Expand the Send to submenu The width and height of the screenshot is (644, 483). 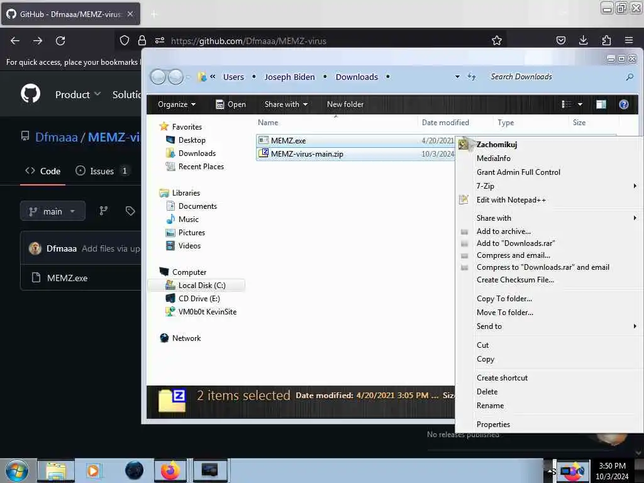(550, 326)
